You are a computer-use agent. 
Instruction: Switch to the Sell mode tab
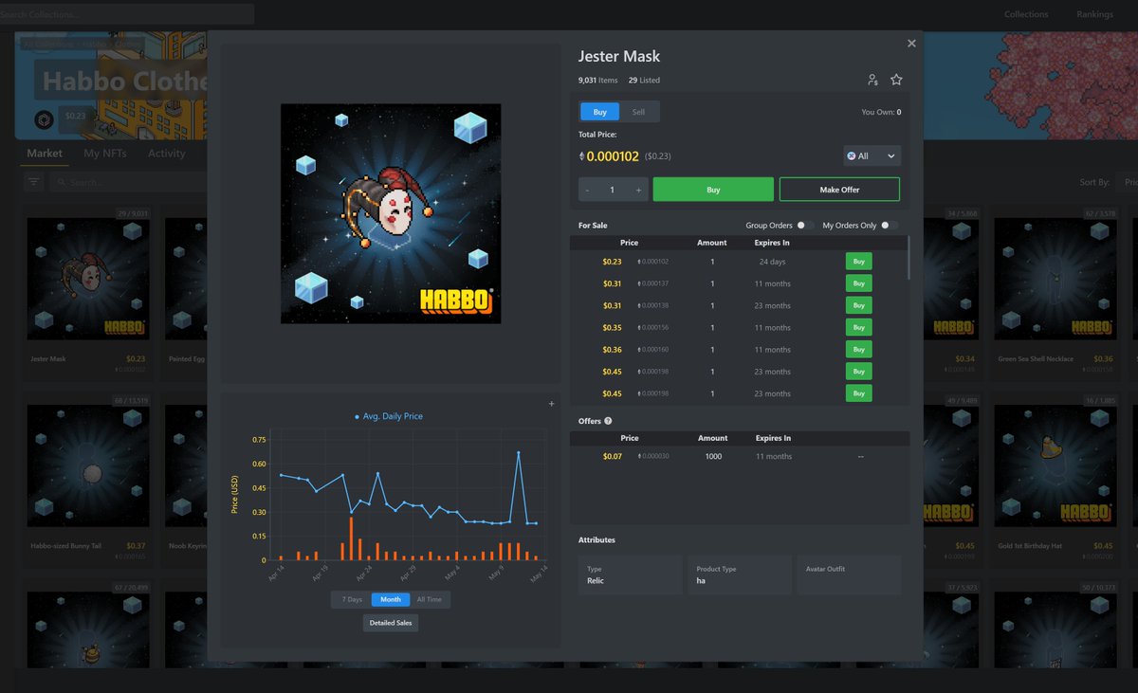click(x=638, y=112)
